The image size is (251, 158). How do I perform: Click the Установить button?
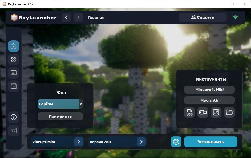click(211, 142)
